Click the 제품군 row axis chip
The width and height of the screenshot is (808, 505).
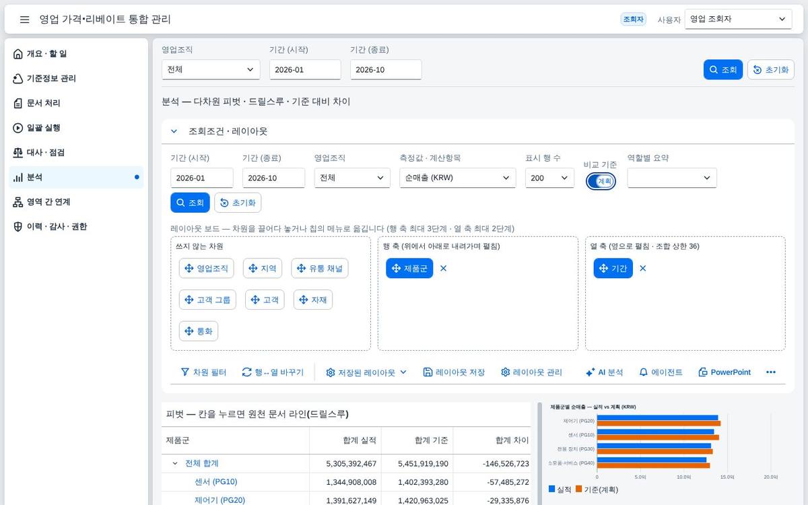[x=409, y=268]
